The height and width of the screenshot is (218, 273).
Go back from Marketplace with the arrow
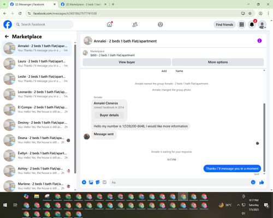(x=7, y=37)
